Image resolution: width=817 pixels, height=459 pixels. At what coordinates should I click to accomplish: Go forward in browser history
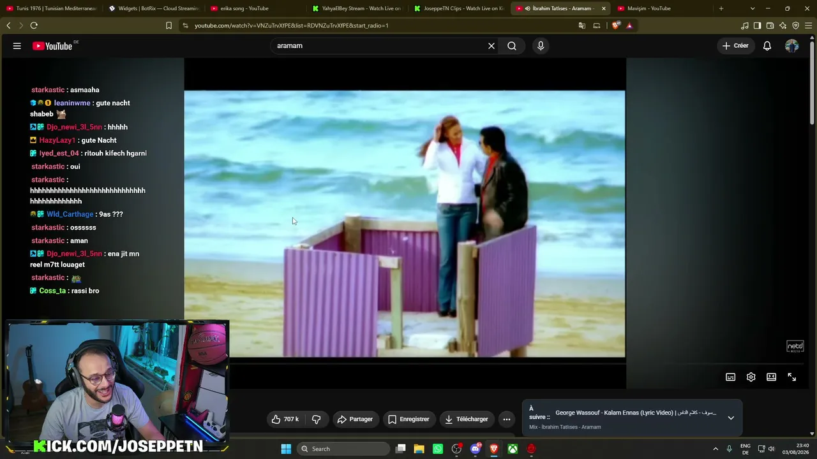[x=20, y=25]
